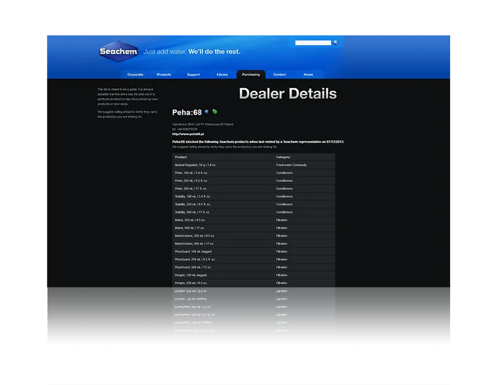494x385 pixels.
Task: Select the PhosGuard, 500 mL row
Action: (x=254, y=267)
